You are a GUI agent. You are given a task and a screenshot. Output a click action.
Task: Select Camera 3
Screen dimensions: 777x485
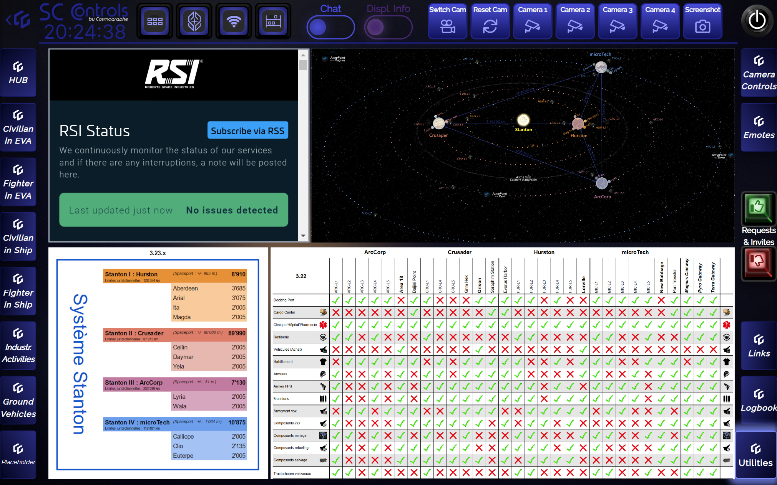pos(618,21)
